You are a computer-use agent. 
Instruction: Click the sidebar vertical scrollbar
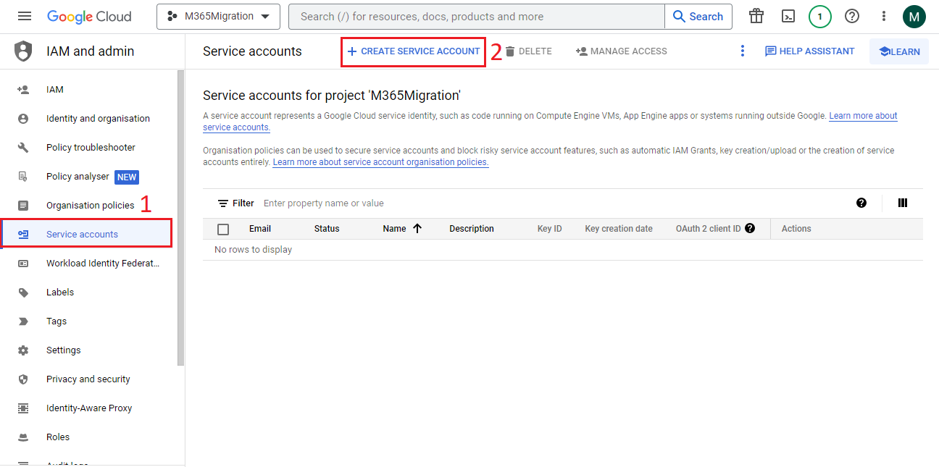(181, 217)
